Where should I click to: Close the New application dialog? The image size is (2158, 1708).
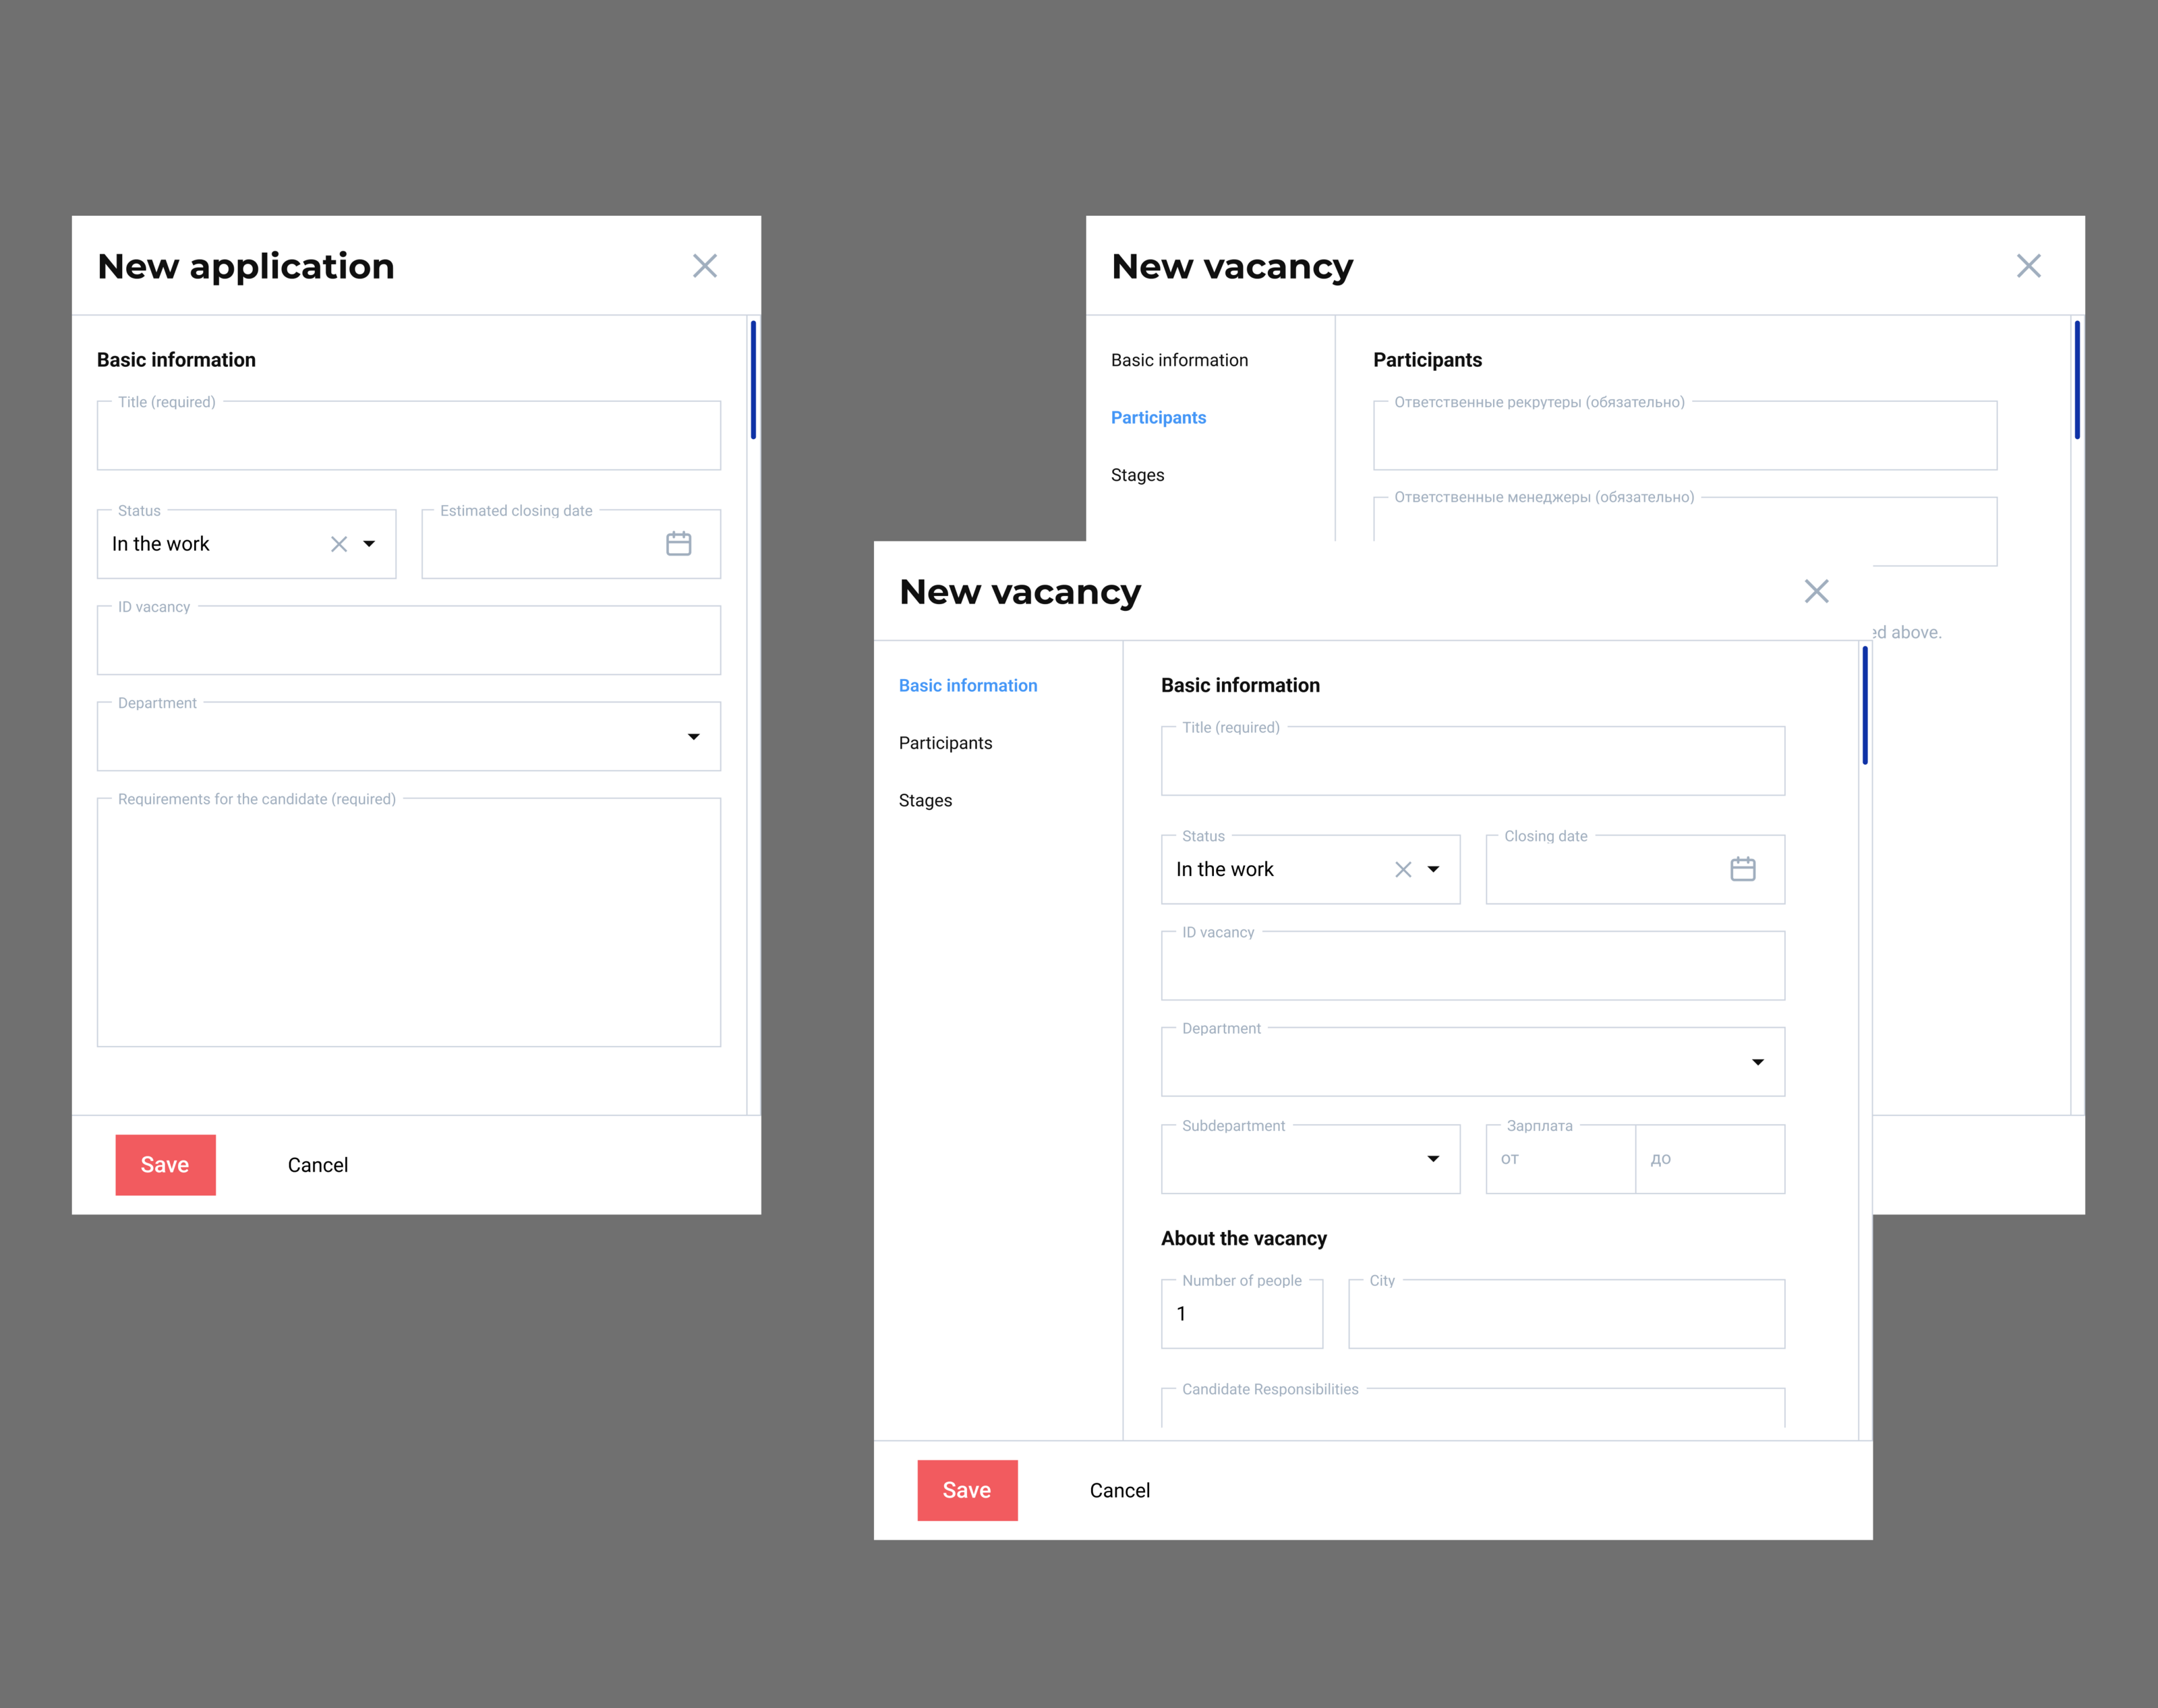tap(705, 266)
